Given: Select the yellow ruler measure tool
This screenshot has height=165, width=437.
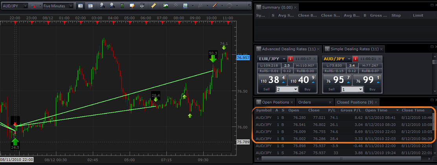Looking at the screenshot, I should [x=153, y=5].
